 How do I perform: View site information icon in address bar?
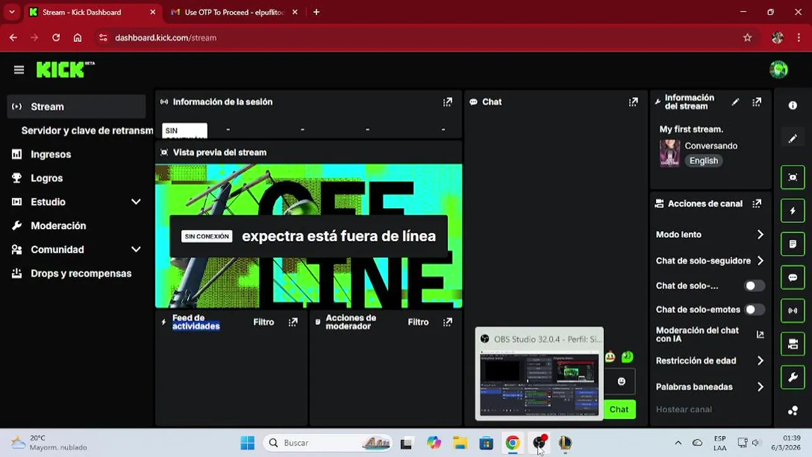click(103, 37)
